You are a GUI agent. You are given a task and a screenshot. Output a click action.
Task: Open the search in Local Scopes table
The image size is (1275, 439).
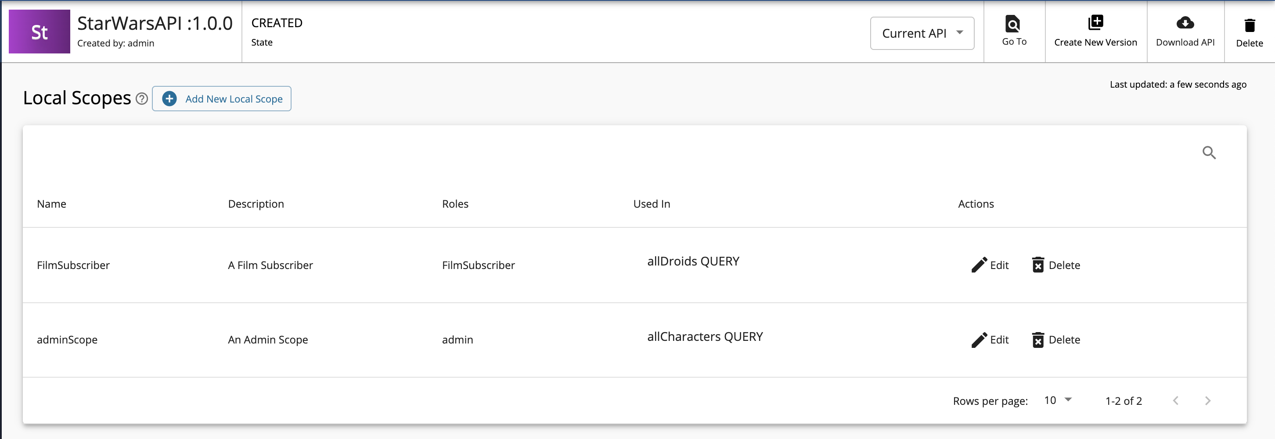point(1210,152)
